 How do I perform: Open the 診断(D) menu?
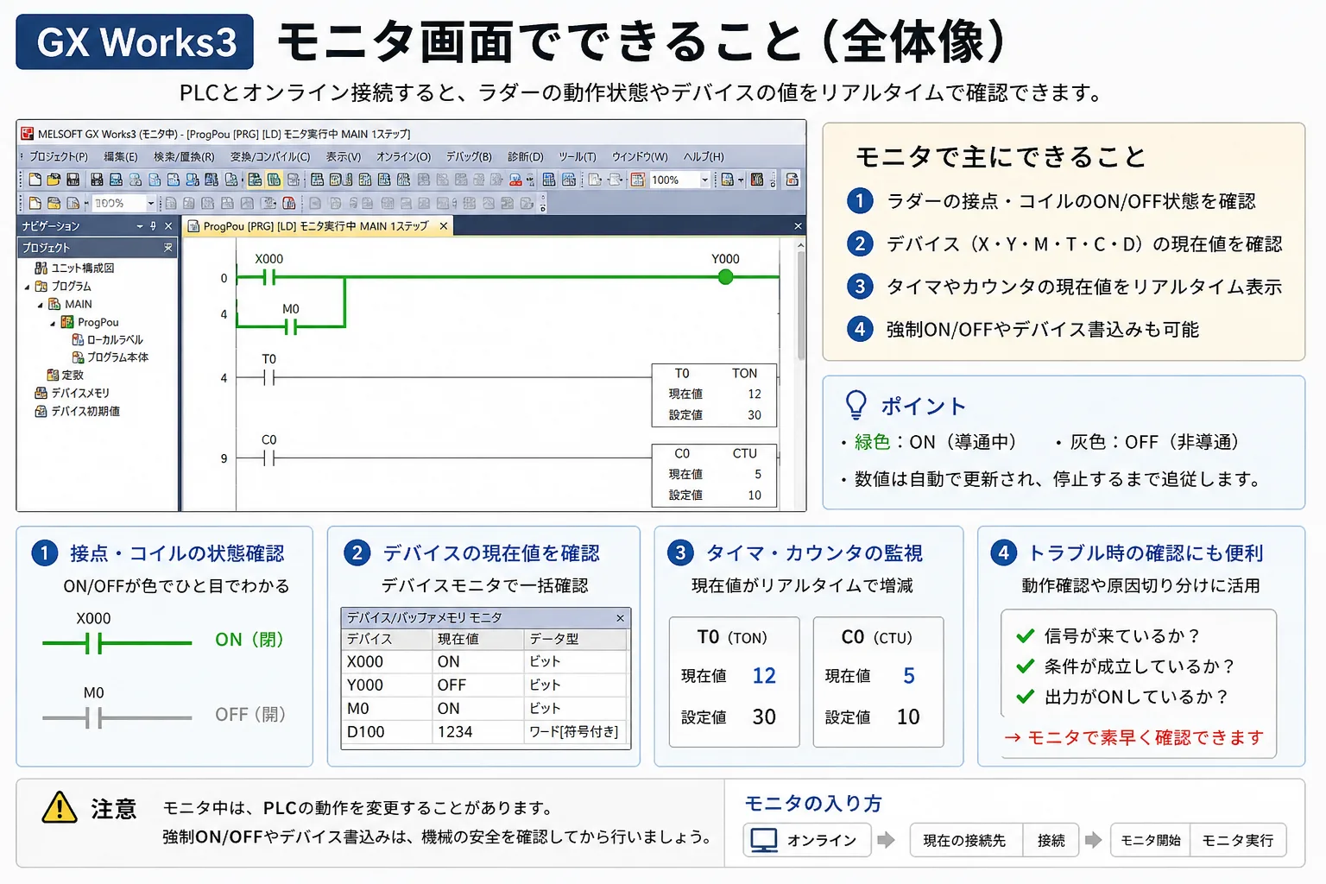pyautogui.click(x=526, y=157)
